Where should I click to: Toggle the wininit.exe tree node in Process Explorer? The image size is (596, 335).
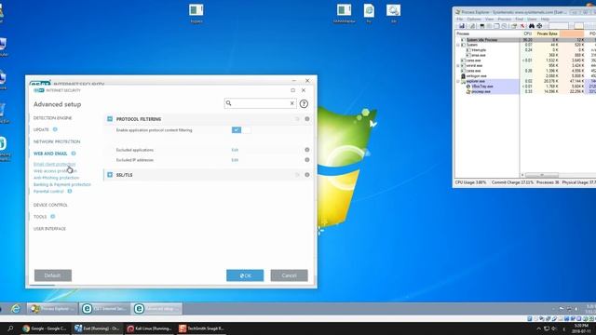(x=458, y=66)
